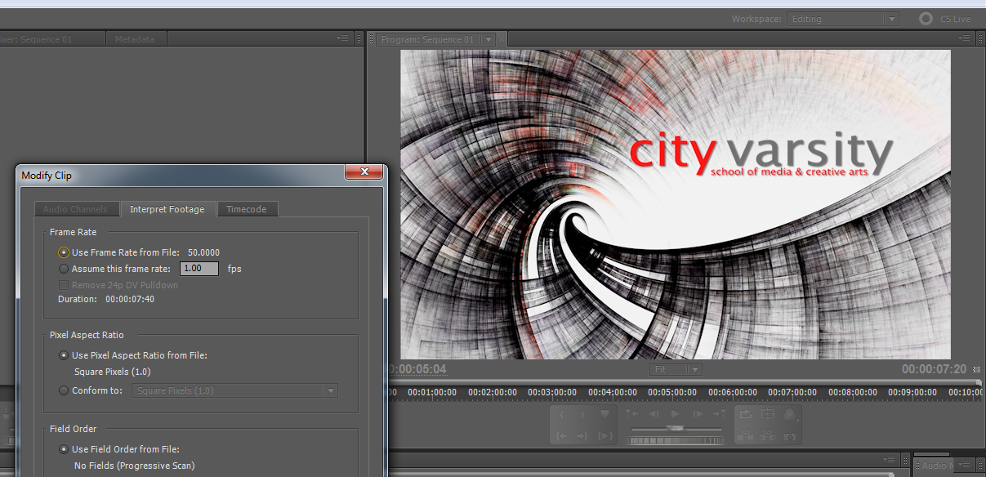The height and width of the screenshot is (477, 986).
Task: Open the Conform to Square Pixels dropdown
Action: pos(234,390)
